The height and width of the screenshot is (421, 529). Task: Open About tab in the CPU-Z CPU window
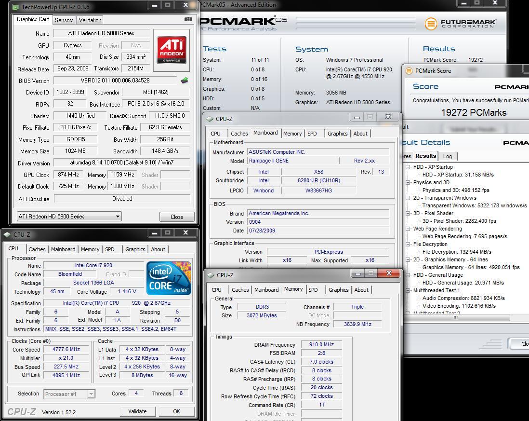click(158, 249)
